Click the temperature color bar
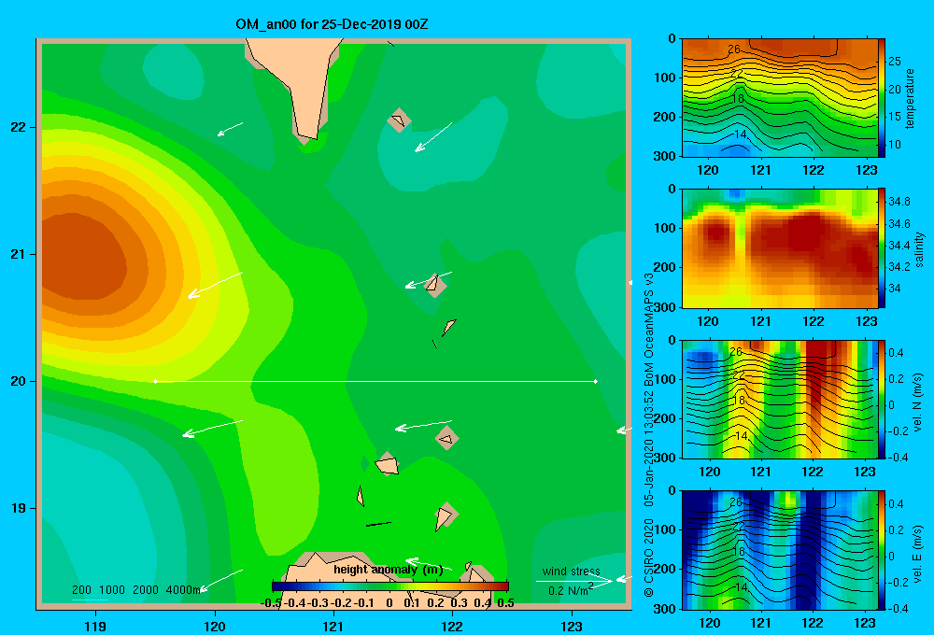The height and width of the screenshot is (635, 934). point(882,98)
